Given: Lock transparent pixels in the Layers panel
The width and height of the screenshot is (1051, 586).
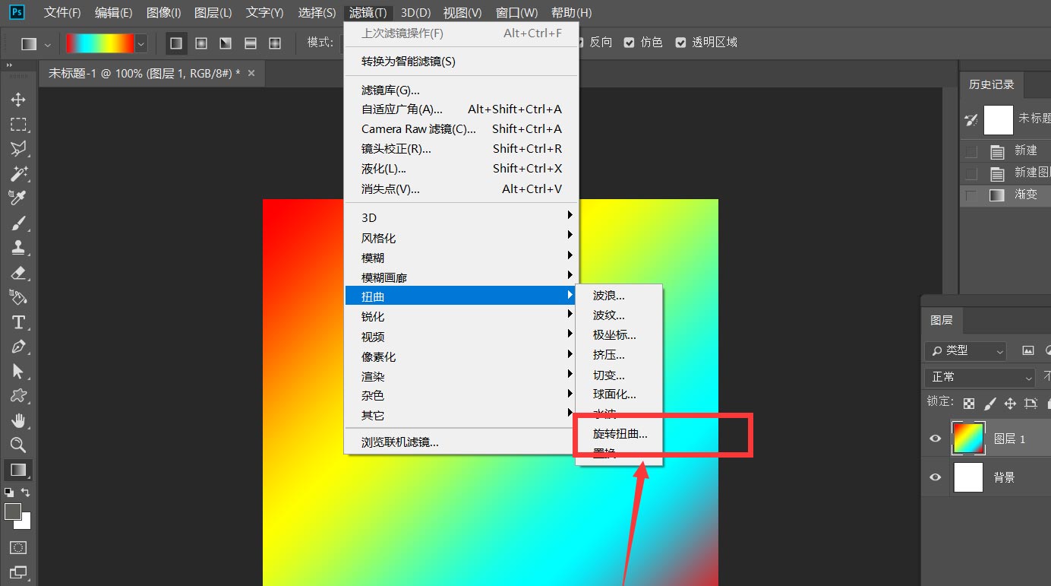Looking at the screenshot, I should tap(969, 403).
